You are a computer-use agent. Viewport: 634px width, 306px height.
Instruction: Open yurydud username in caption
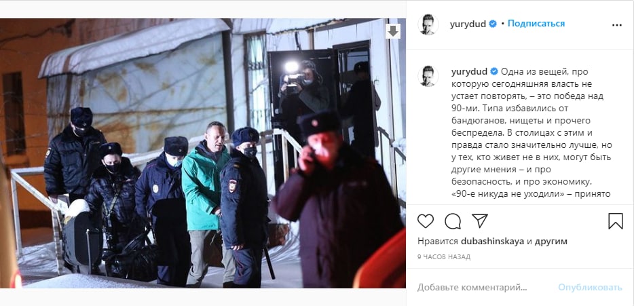469,72
